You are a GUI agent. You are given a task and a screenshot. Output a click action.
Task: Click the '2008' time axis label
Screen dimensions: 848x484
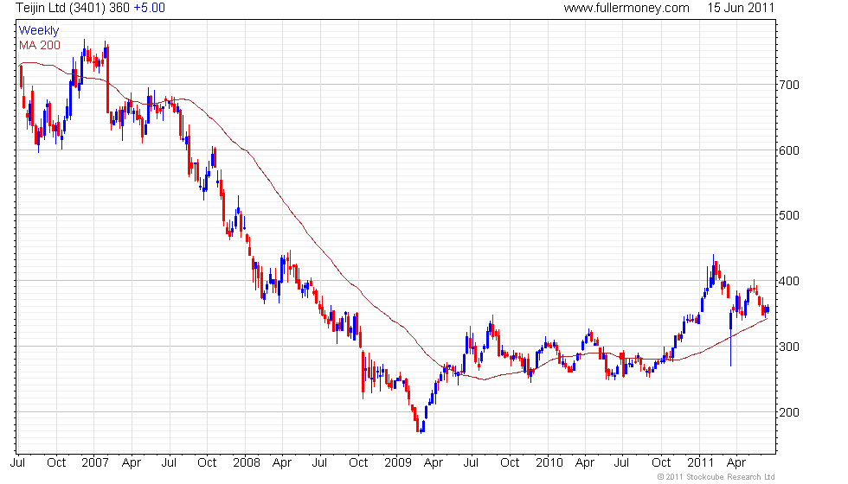pyautogui.click(x=246, y=463)
